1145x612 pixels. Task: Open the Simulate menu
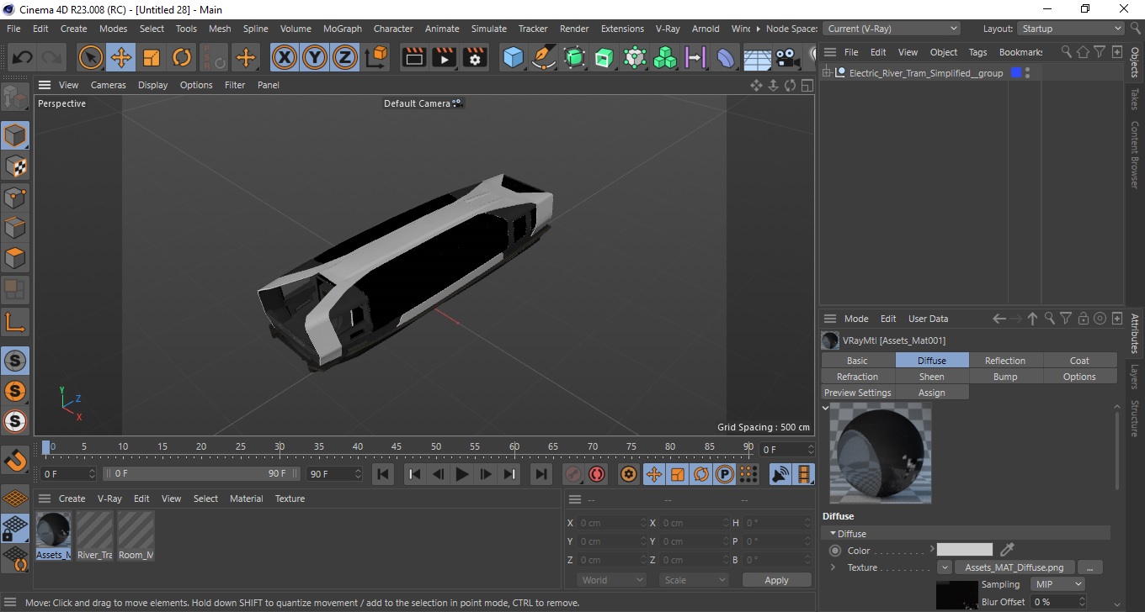point(488,29)
